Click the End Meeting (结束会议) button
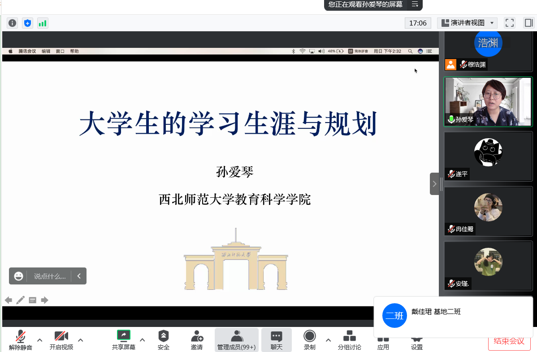Viewport: 537px width, 352px height. tap(509, 341)
